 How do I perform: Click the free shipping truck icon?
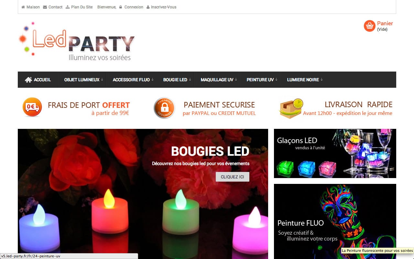[x=32, y=107]
